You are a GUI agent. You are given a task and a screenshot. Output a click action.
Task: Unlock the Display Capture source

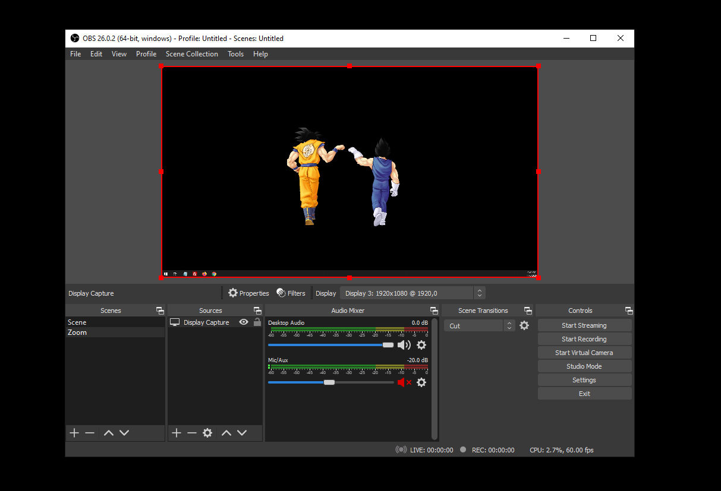coord(257,322)
